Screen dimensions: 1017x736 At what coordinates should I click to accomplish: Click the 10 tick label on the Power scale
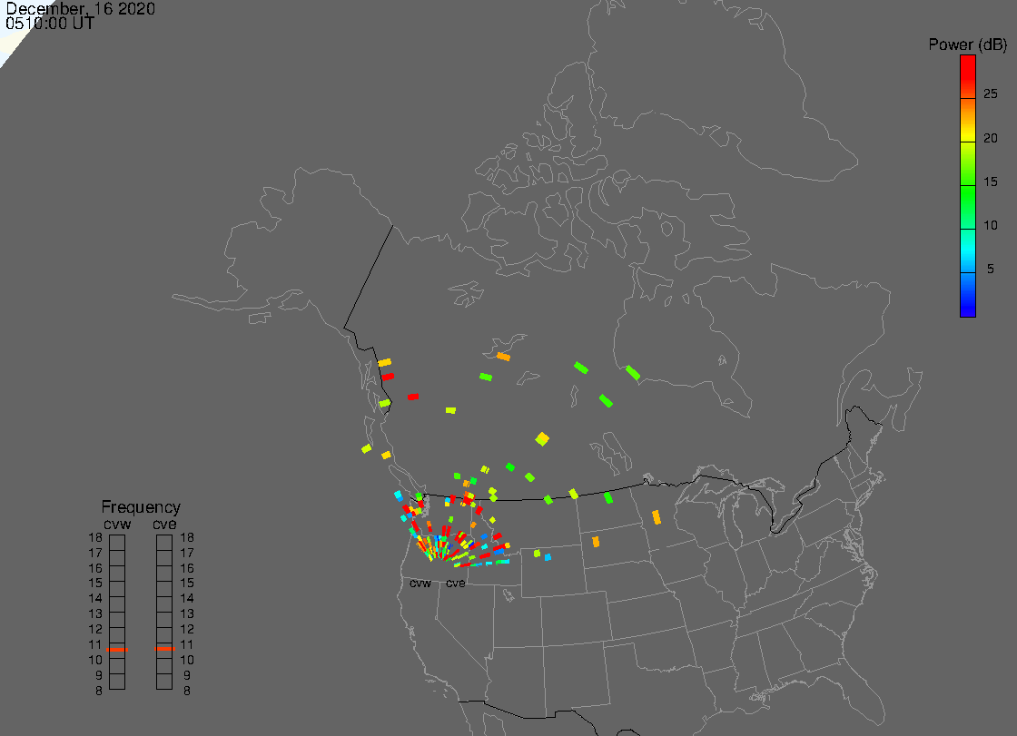[991, 225]
